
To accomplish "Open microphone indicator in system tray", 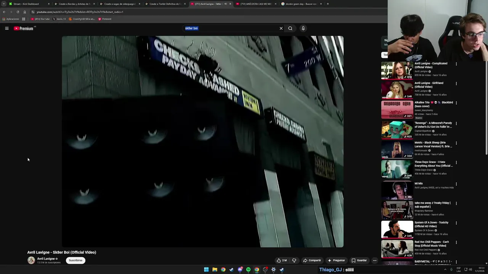I will pyautogui.click(x=451, y=269).
